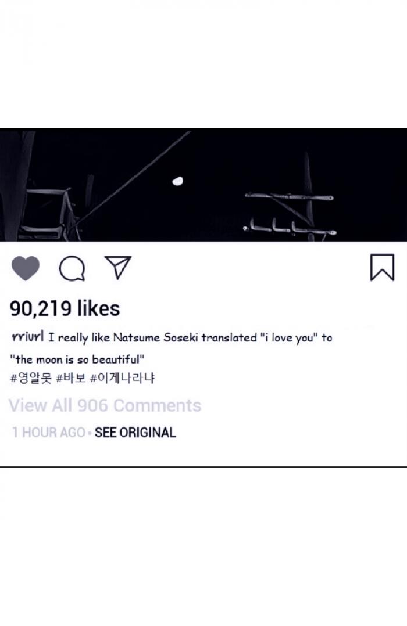Select the #바보 hashtag
This screenshot has height=626, width=407.
click(70, 378)
